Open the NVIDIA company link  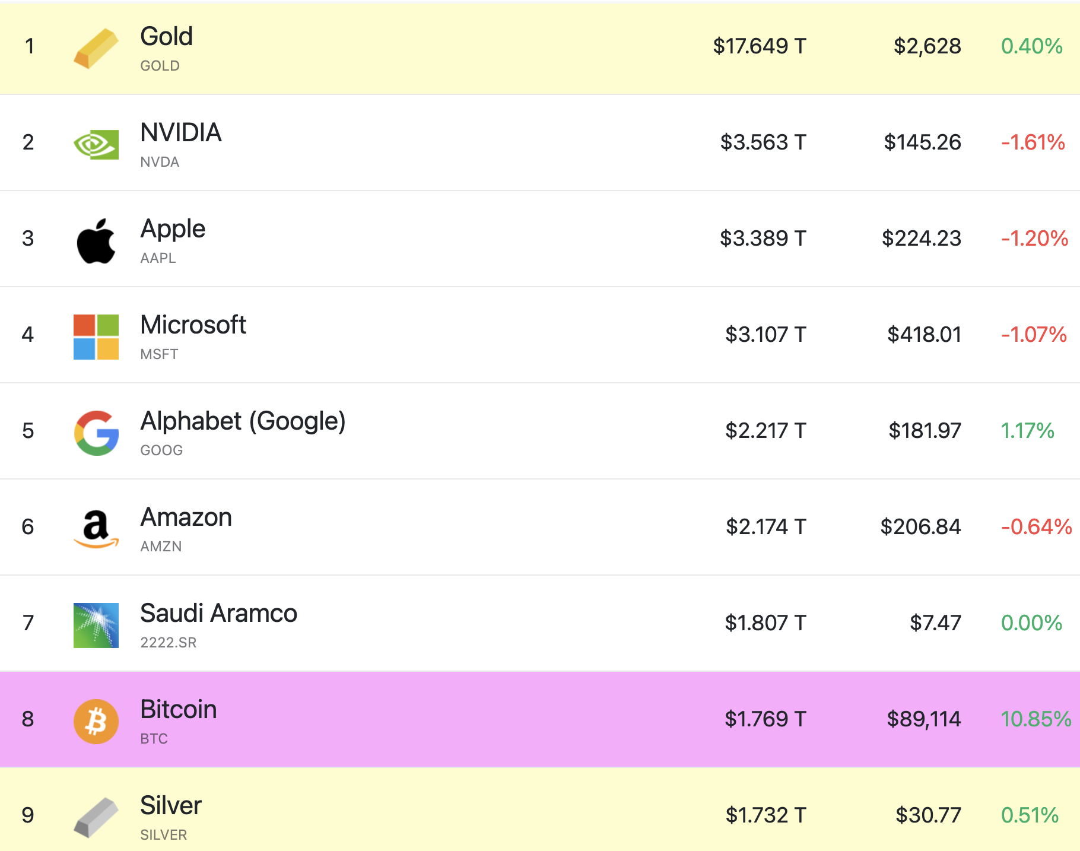180,133
